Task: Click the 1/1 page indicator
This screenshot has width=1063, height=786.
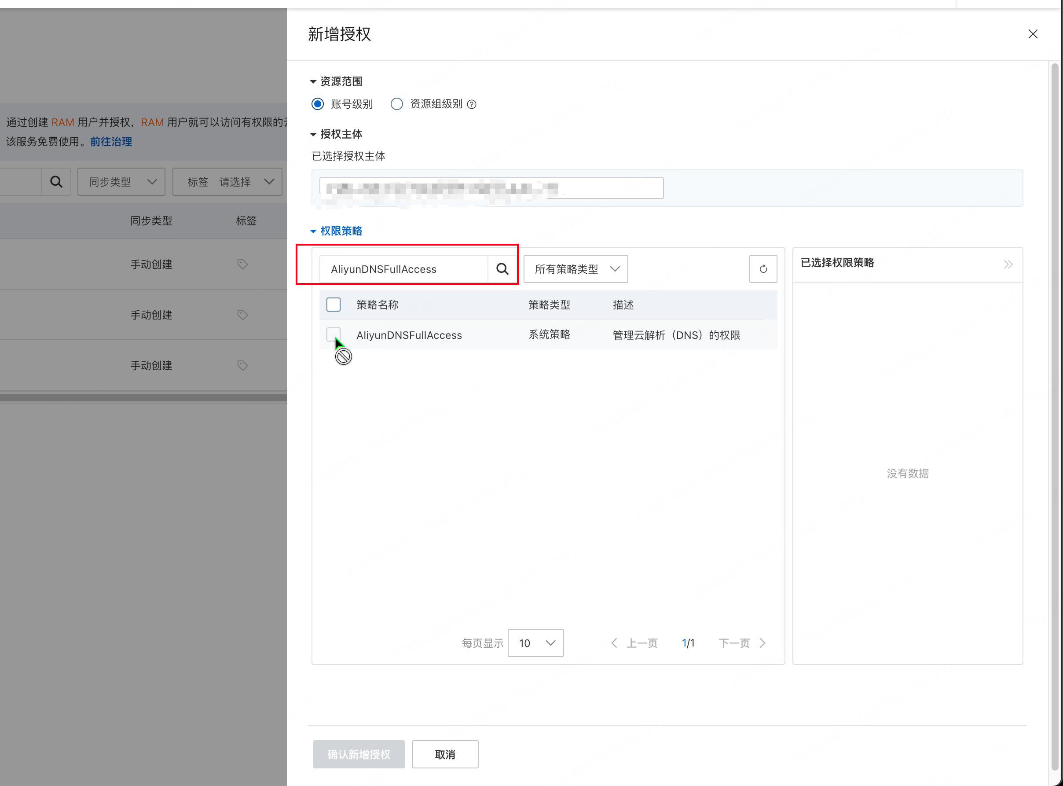Action: (x=688, y=643)
